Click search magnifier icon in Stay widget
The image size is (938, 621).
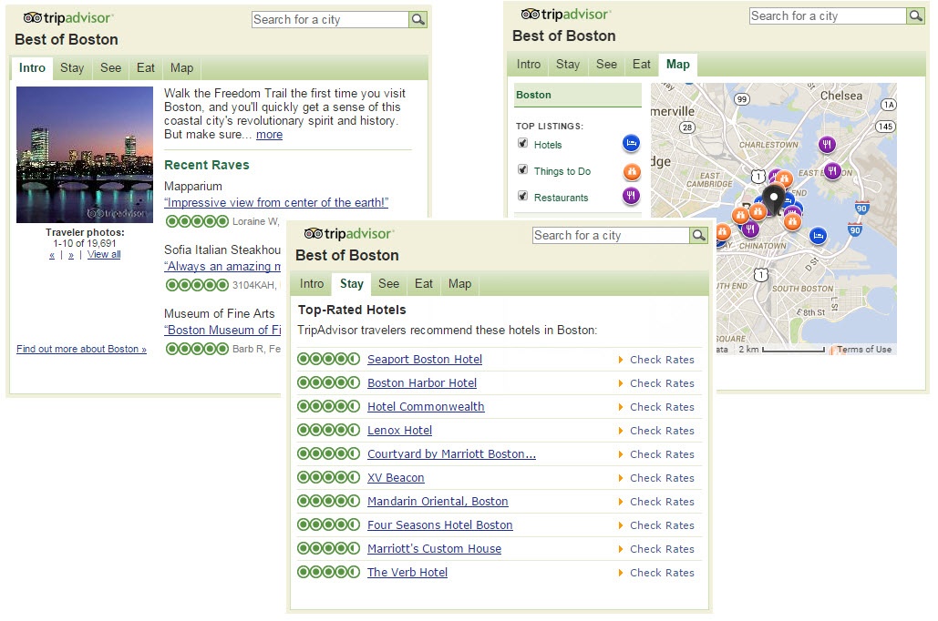698,236
